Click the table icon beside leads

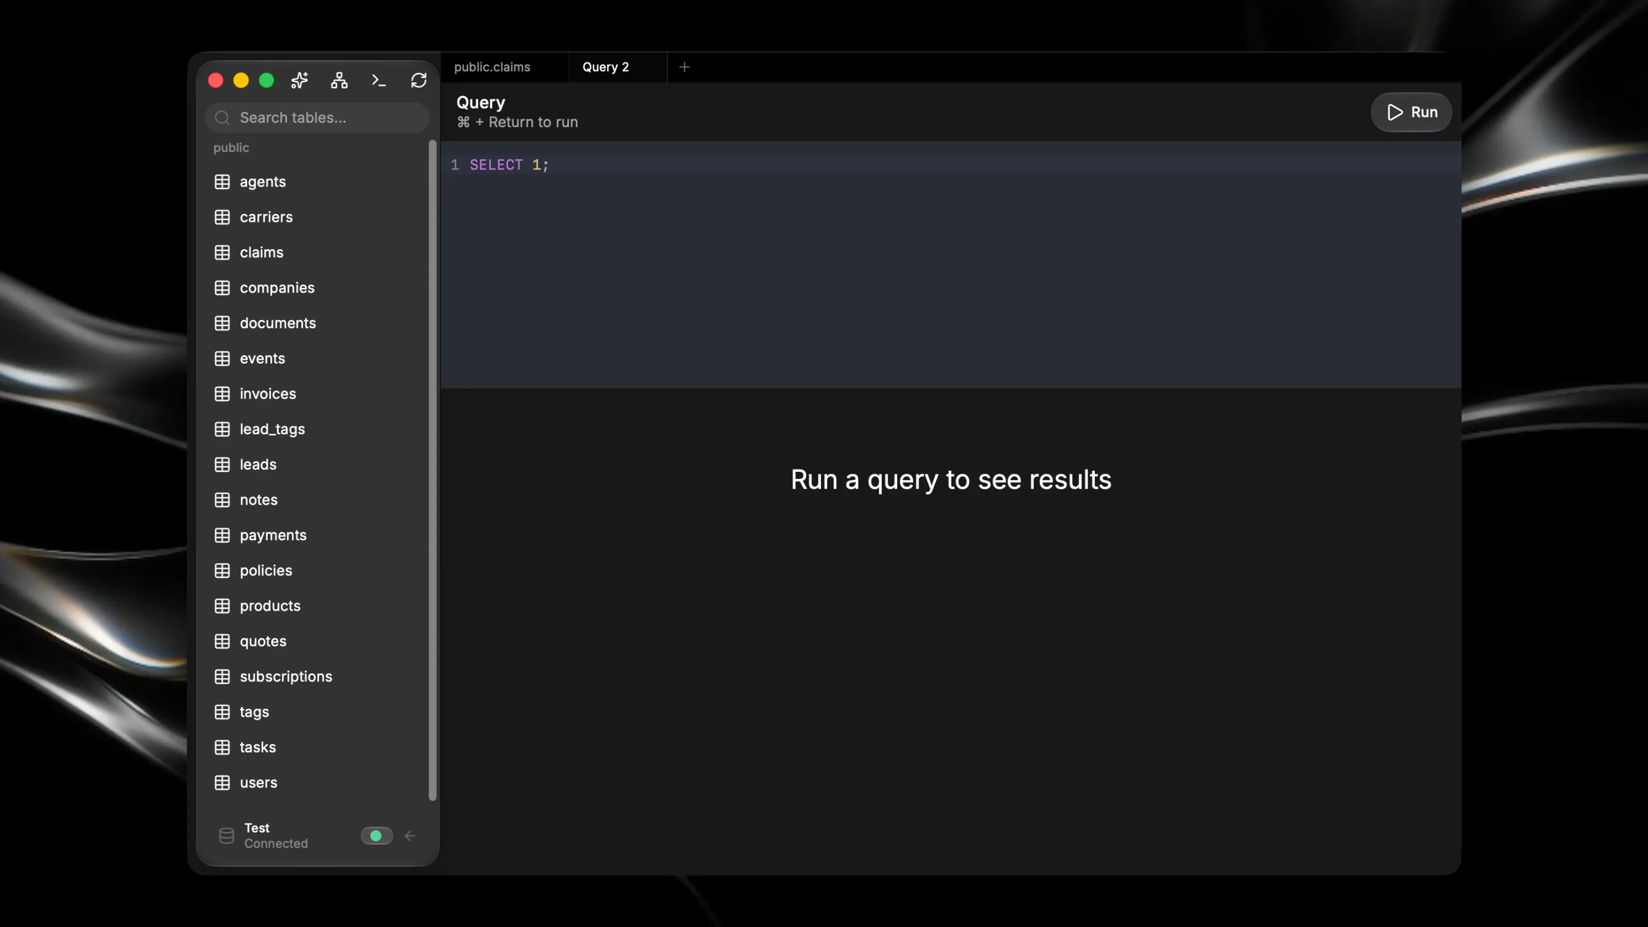pyautogui.click(x=222, y=465)
